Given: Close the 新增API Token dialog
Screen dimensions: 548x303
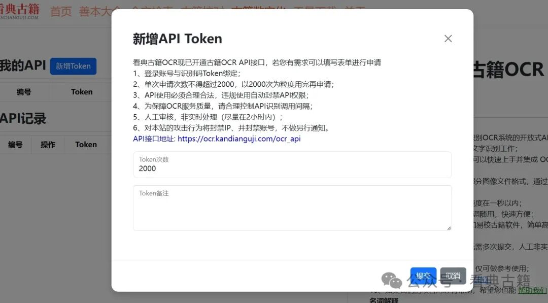Looking at the screenshot, I should 448,38.
